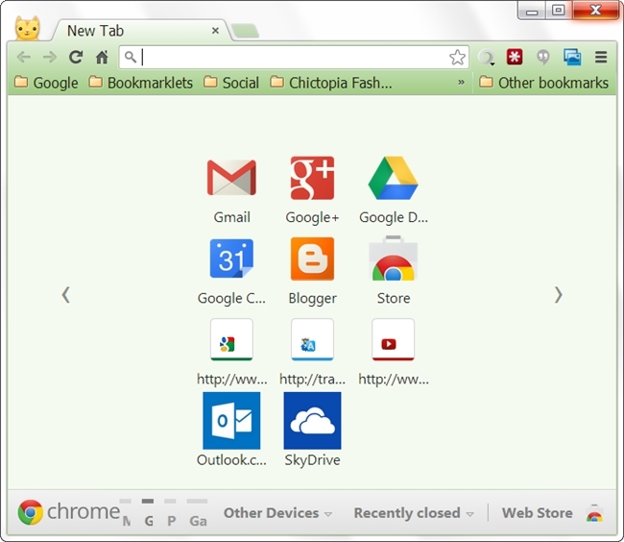Click the Chrome logo in footer
This screenshot has width=624, height=542.
click(x=31, y=512)
